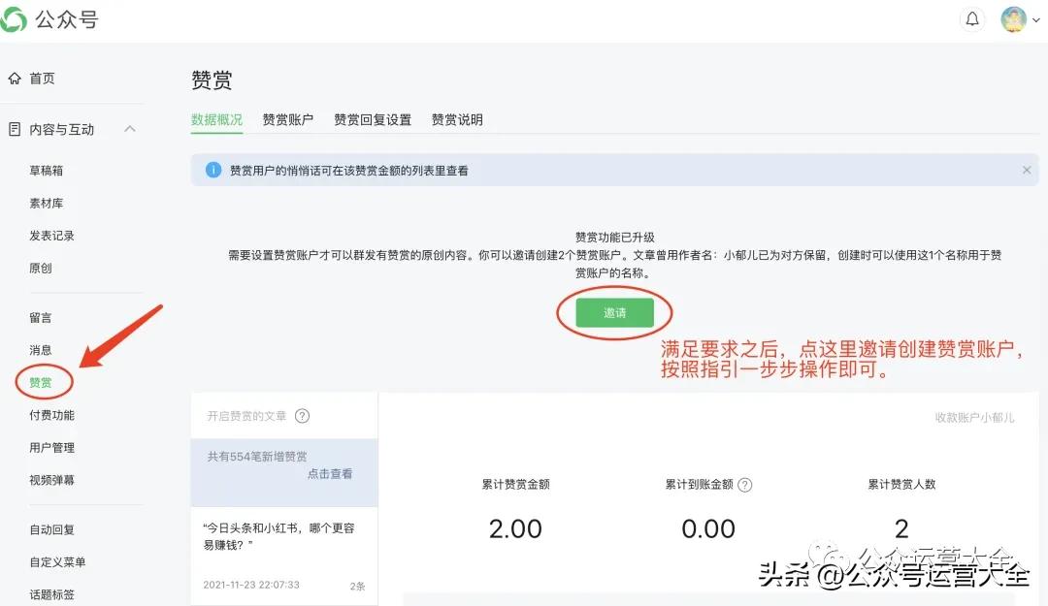Select 付费功能 in the left menu

[x=50, y=414]
